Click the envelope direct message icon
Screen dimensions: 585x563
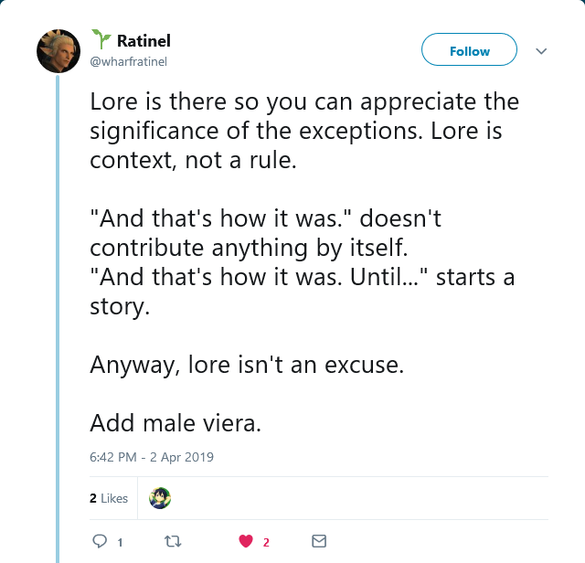[319, 541]
